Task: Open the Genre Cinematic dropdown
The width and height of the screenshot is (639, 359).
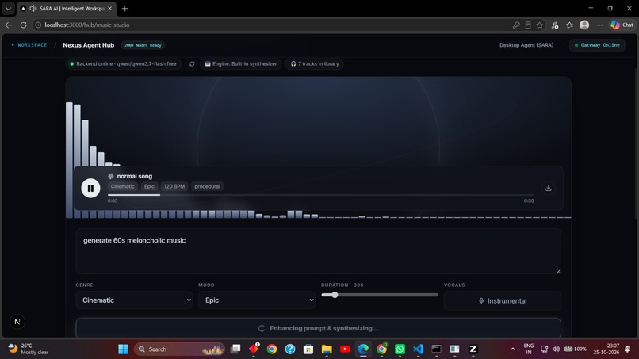Action: tap(134, 300)
